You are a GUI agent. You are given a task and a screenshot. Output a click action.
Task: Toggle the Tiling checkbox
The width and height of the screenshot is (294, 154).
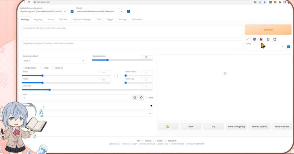(x=41, y=68)
